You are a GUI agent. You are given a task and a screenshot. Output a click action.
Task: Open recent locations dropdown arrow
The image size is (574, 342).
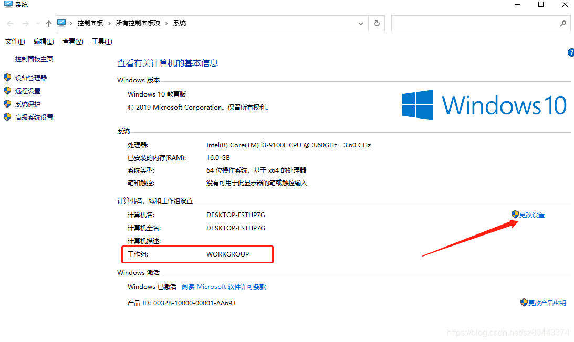point(38,24)
